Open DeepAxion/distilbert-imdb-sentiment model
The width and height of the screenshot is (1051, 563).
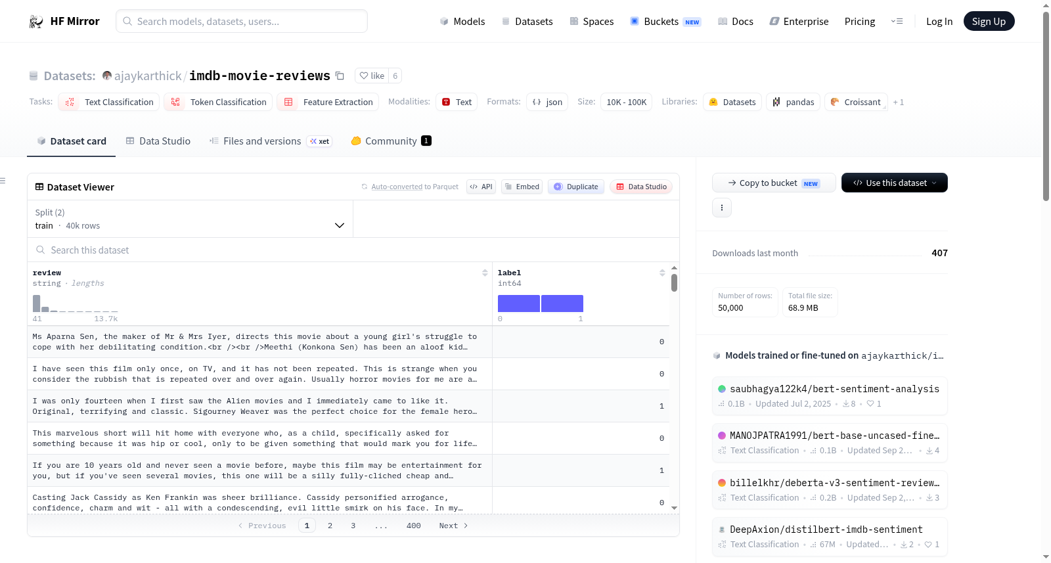click(x=830, y=536)
